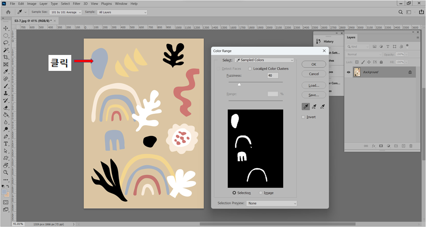Open the Plugins menu
Image resolution: width=426 pixels, height=227 pixels.
click(x=106, y=3)
